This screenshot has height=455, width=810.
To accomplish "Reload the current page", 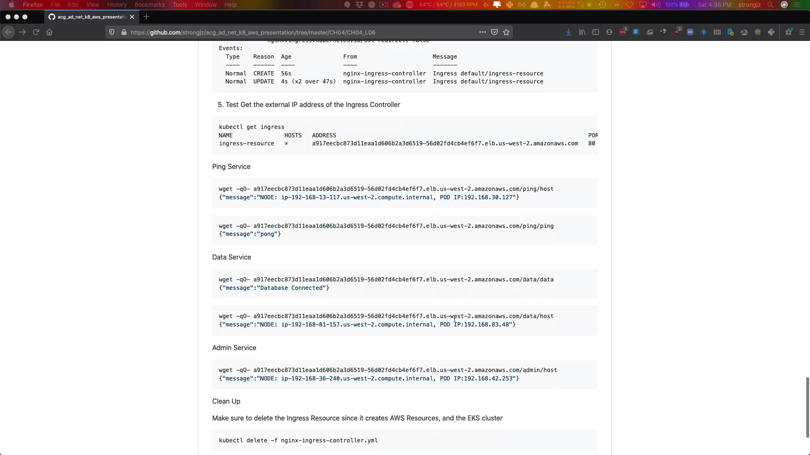I will (36, 32).
